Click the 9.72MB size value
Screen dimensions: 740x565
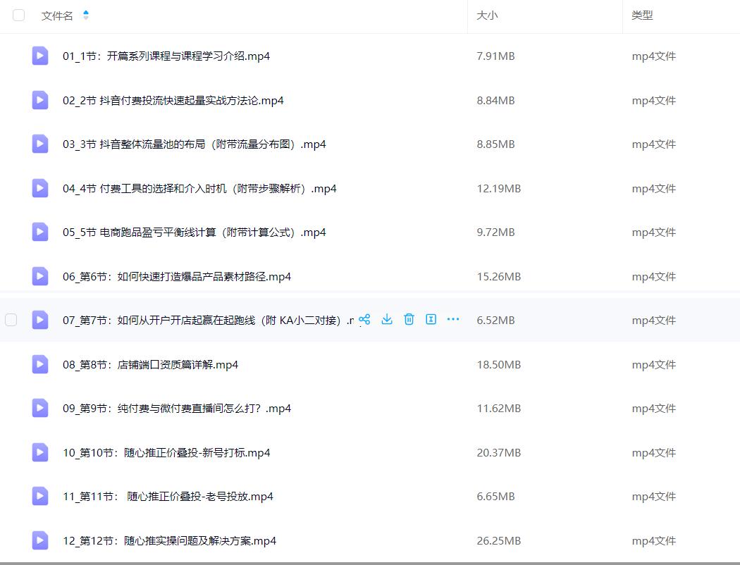tap(495, 232)
